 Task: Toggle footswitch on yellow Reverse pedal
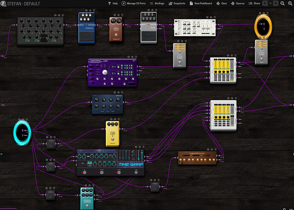(x=112, y=139)
